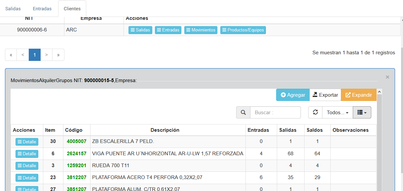The height and width of the screenshot is (191, 403).
Task: Go to first page of pagination
Action: (11, 55)
